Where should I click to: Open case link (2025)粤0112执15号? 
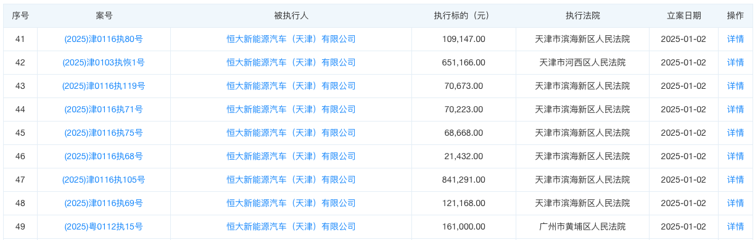(104, 226)
